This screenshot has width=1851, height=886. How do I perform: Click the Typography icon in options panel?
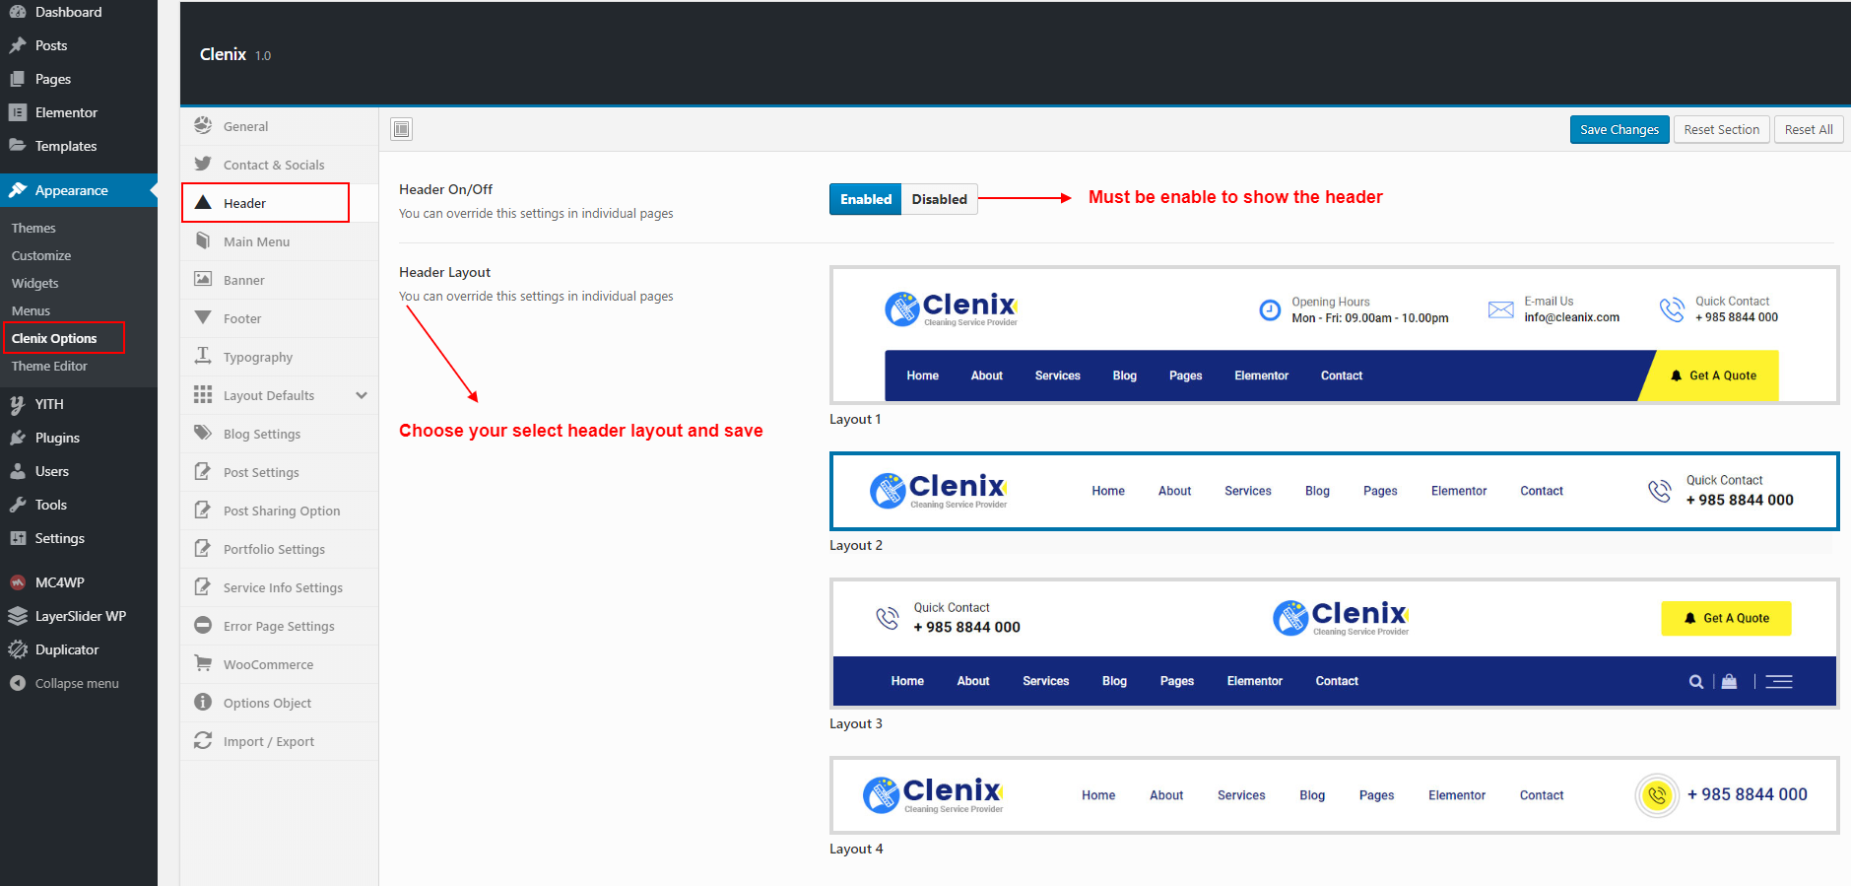point(203,356)
